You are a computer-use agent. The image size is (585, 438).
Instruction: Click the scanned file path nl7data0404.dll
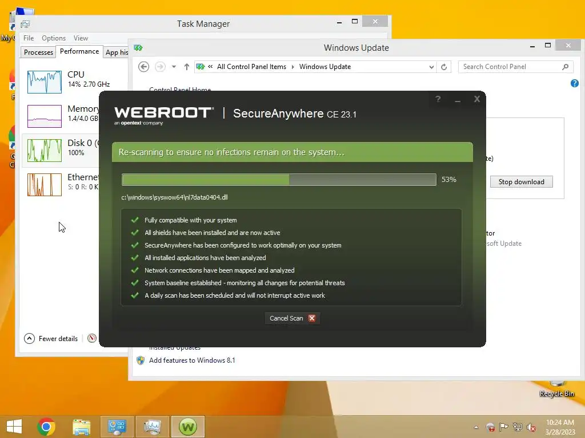pos(174,197)
